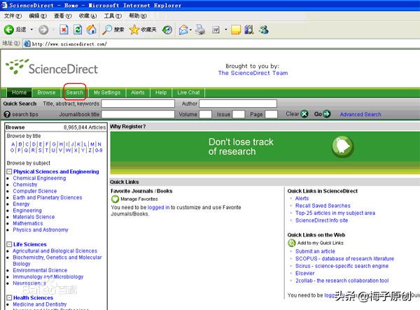Click the IE Forward arrow button

pyautogui.click(x=43, y=29)
